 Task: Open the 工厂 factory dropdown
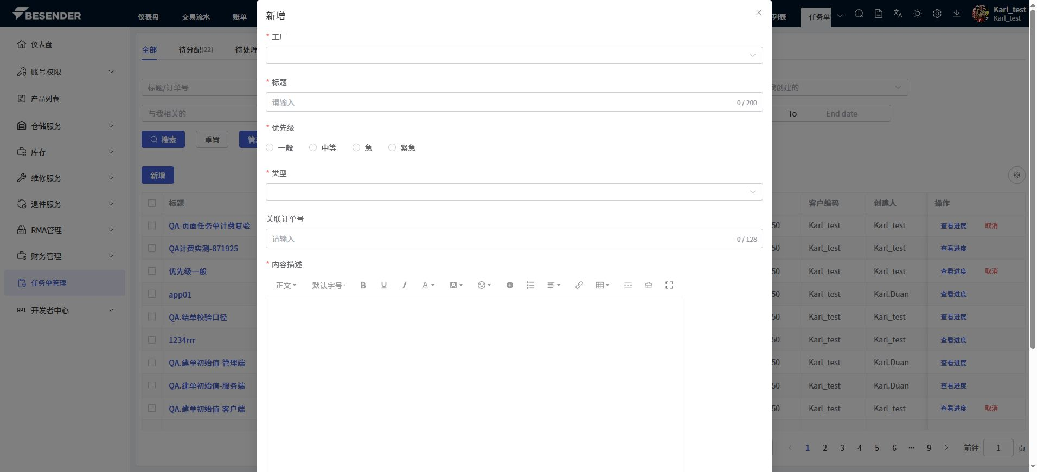tap(514, 55)
